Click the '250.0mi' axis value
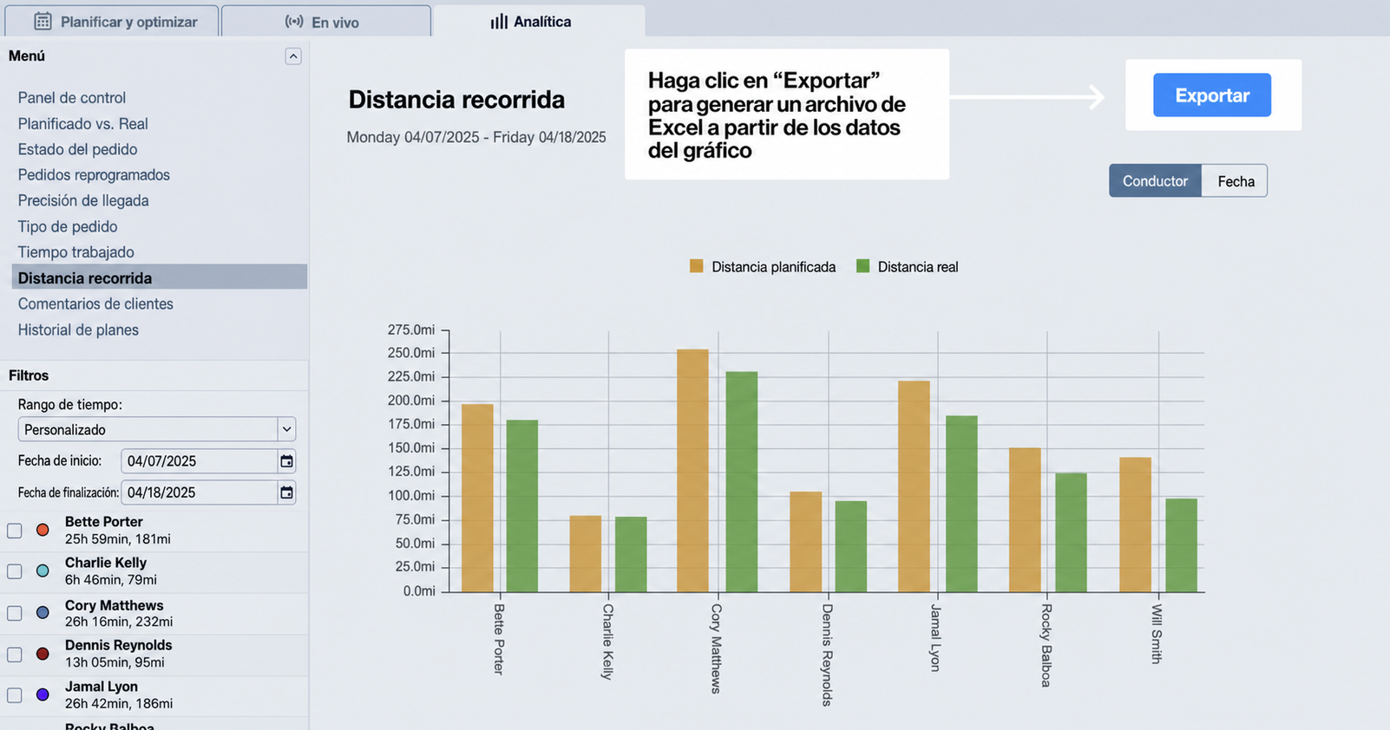Screen dimensions: 1390x730 [411, 353]
